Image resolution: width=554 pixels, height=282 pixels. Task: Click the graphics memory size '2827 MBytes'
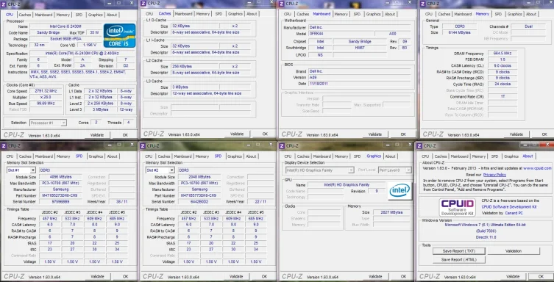pos(392,212)
